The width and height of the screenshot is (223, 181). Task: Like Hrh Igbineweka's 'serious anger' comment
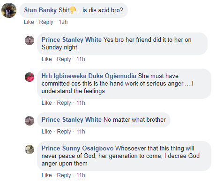pos(46,103)
